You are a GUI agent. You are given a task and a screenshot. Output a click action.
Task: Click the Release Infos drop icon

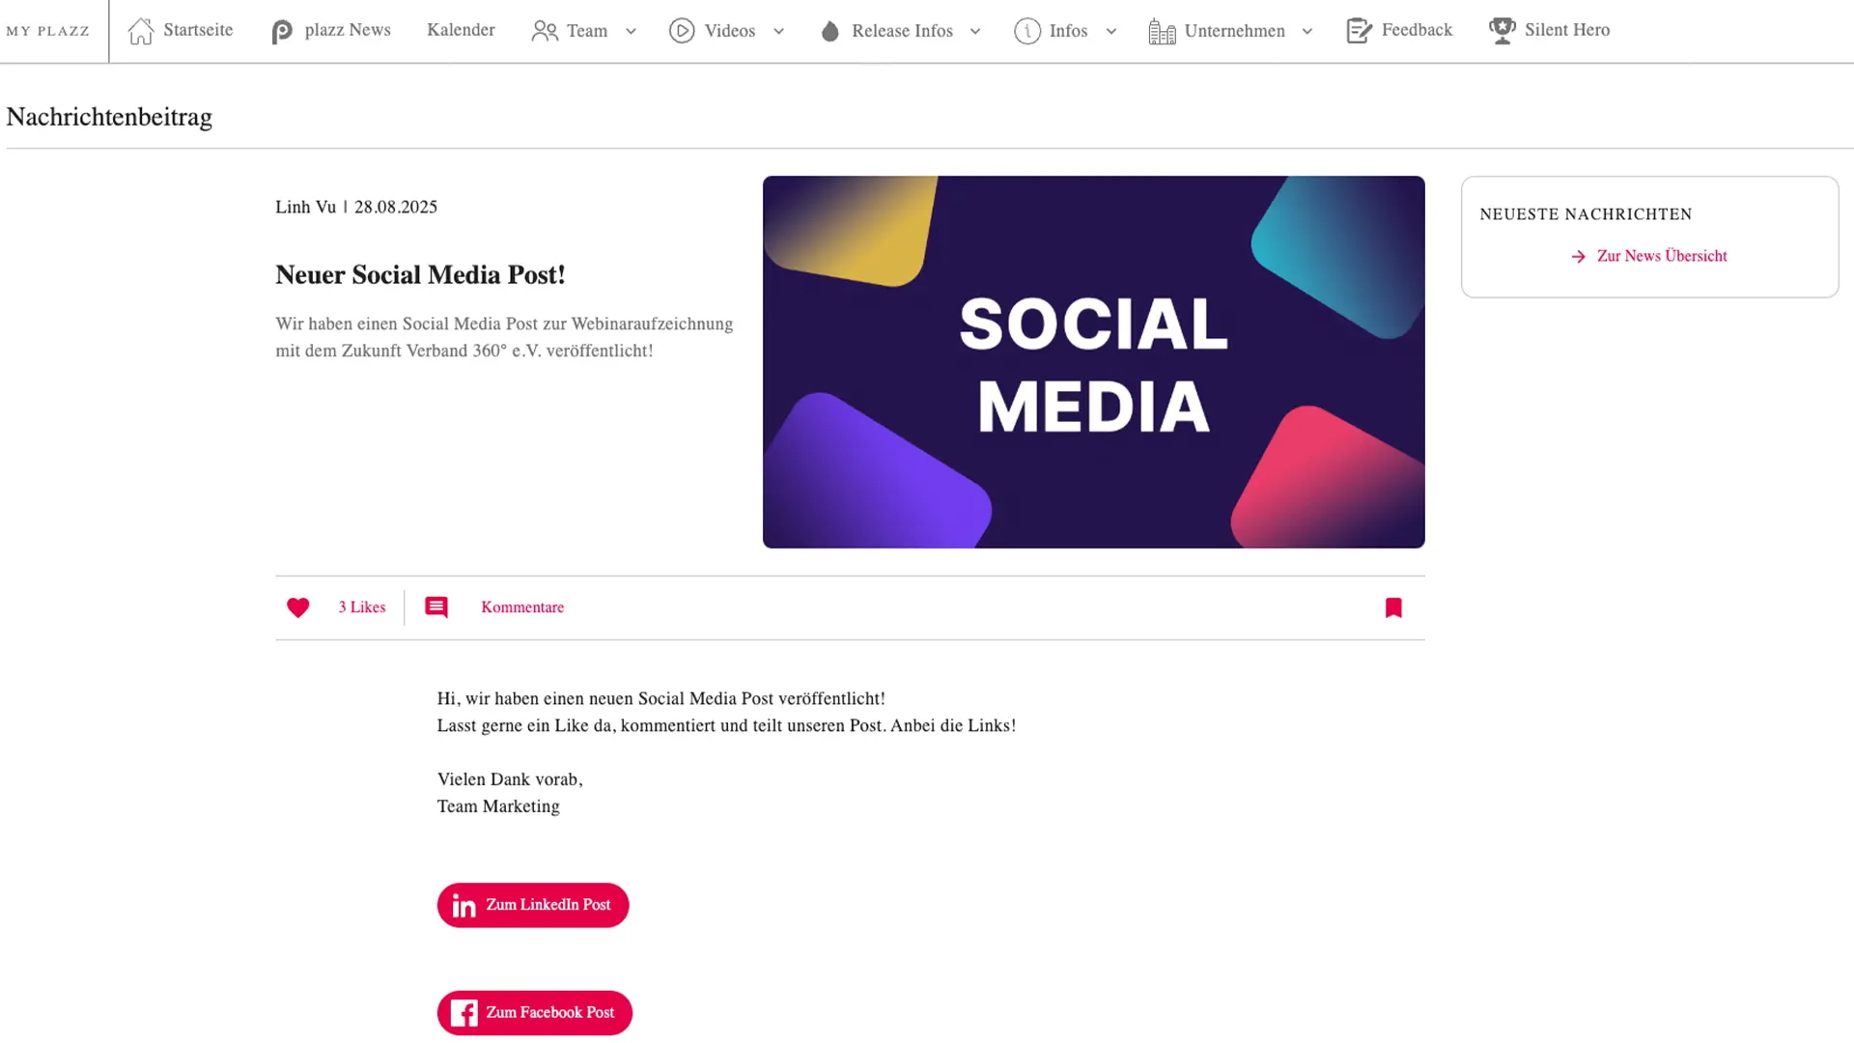830,32
